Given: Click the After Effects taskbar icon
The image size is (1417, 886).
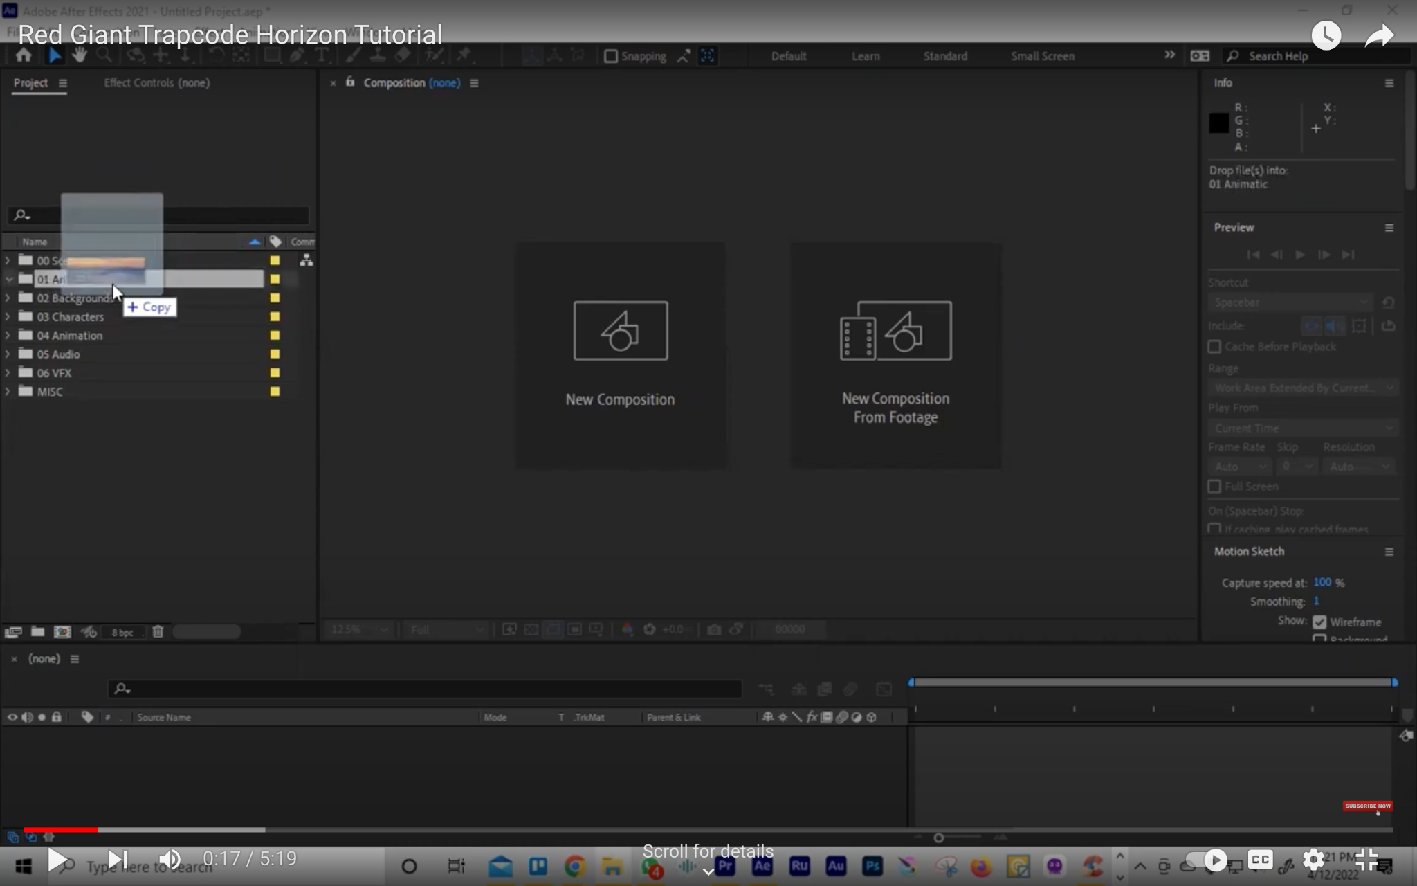Looking at the screenshot, I should coord(762,866).
